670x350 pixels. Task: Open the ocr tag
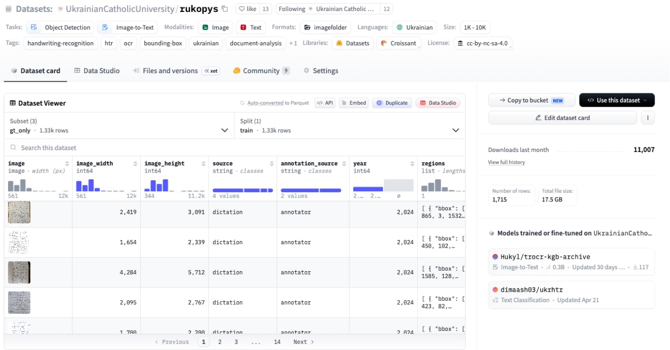[128, 43]
